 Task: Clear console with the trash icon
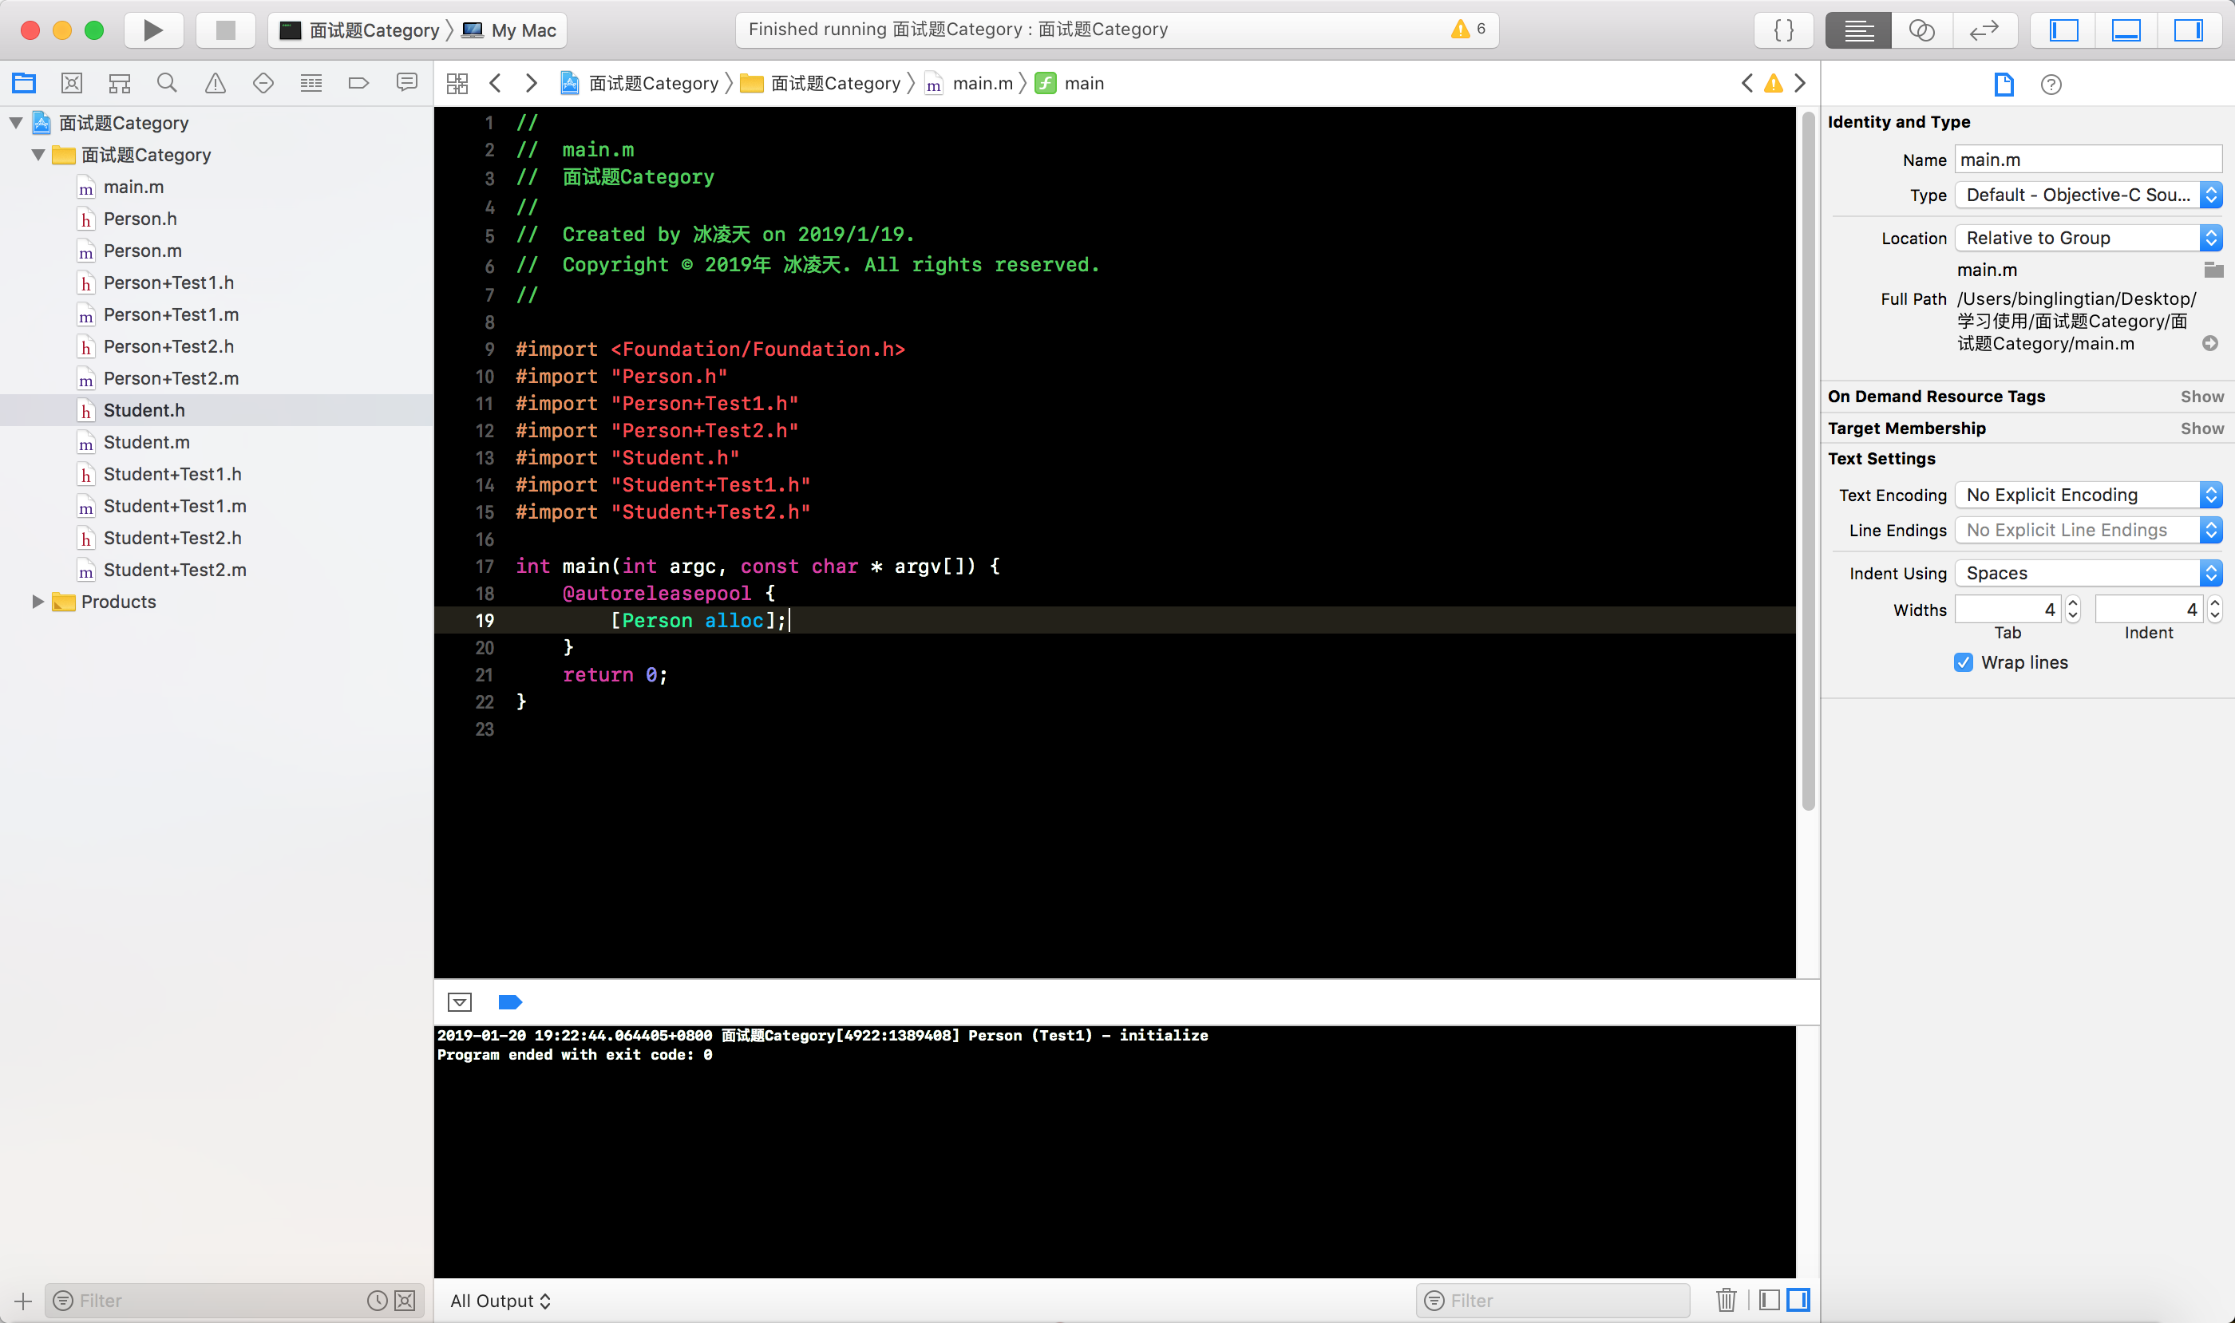pyautogui.click(x=1726, y=1300)
